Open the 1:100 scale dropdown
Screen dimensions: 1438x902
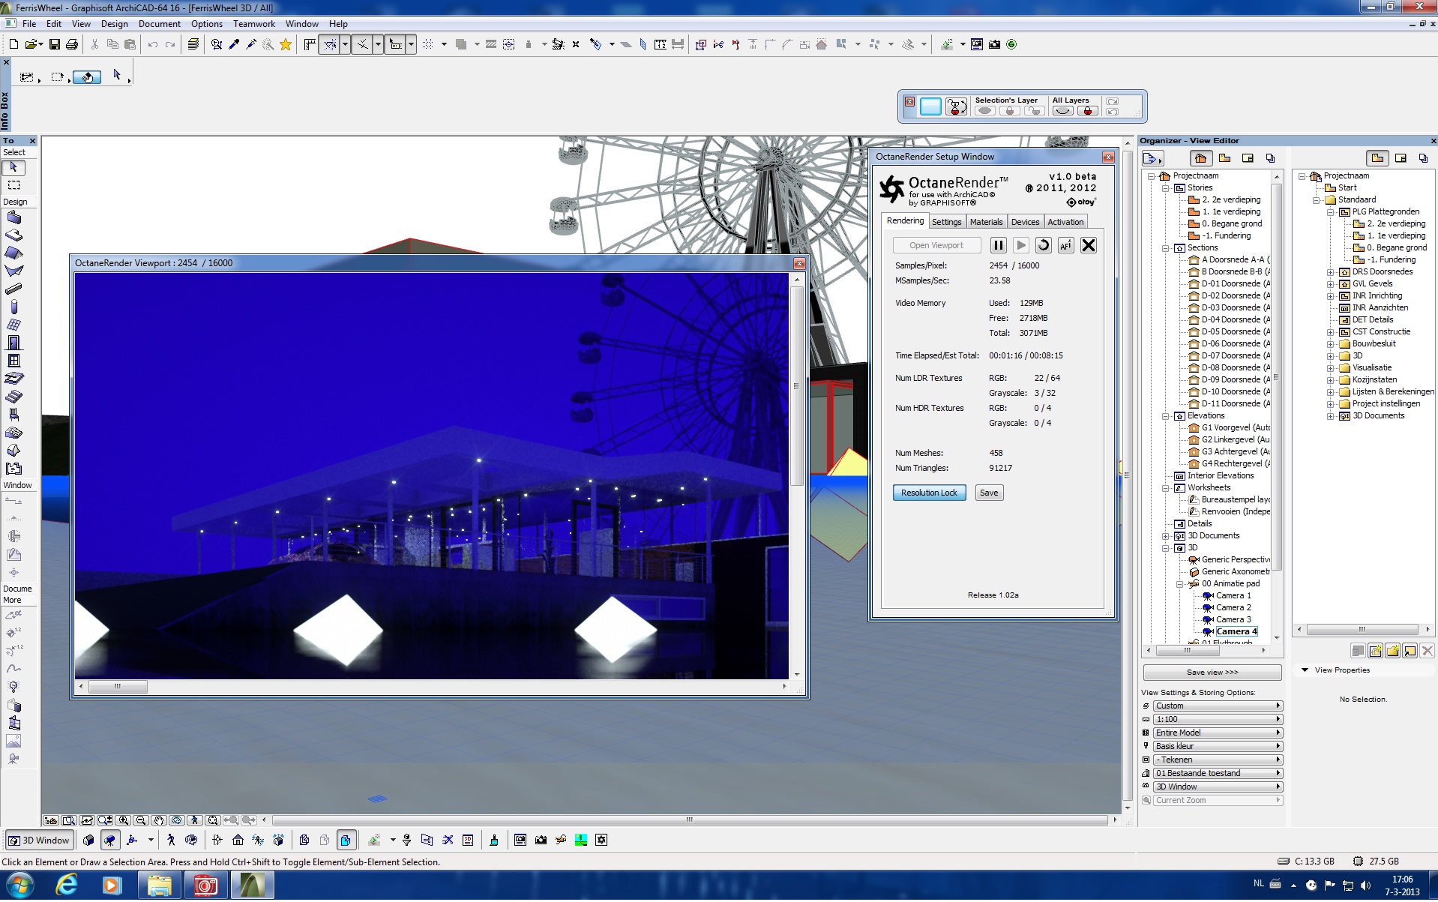[x=1218, y=719]
